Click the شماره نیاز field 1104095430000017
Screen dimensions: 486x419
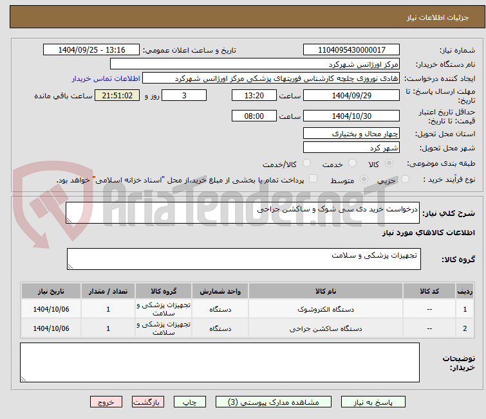(351, 50)
